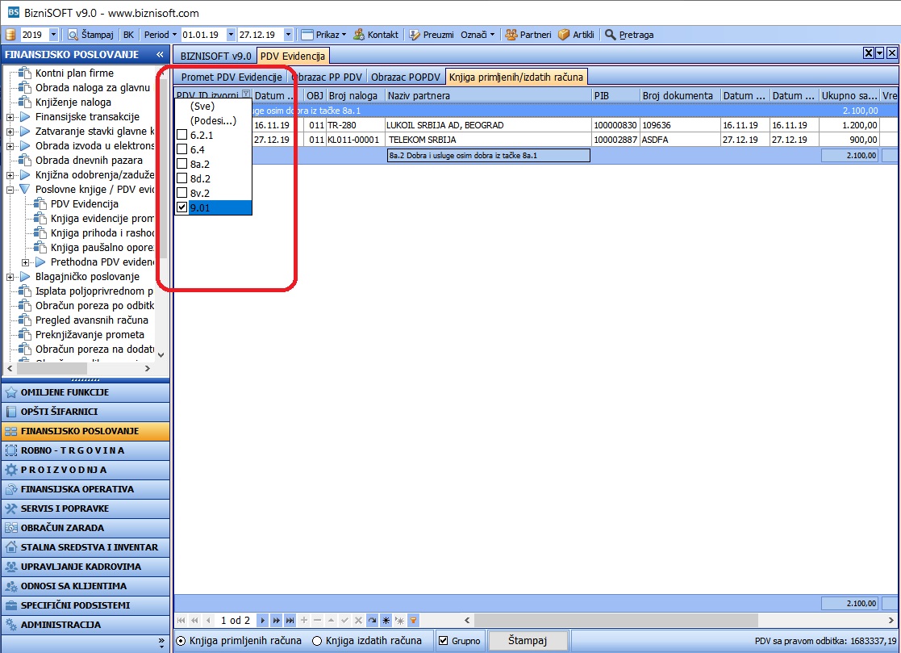901x653 pixels.
Task: Click the database icon next to year 2019
Action: coord(10,35)
